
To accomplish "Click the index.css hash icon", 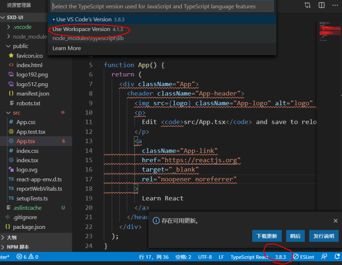I will pyautogui.click(x=11, y=151).
